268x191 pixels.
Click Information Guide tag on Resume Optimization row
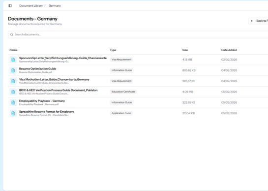coord(121,70)
